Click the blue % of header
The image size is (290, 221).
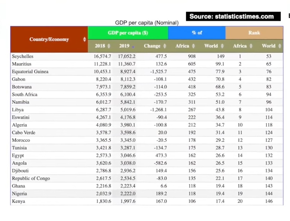197,33
